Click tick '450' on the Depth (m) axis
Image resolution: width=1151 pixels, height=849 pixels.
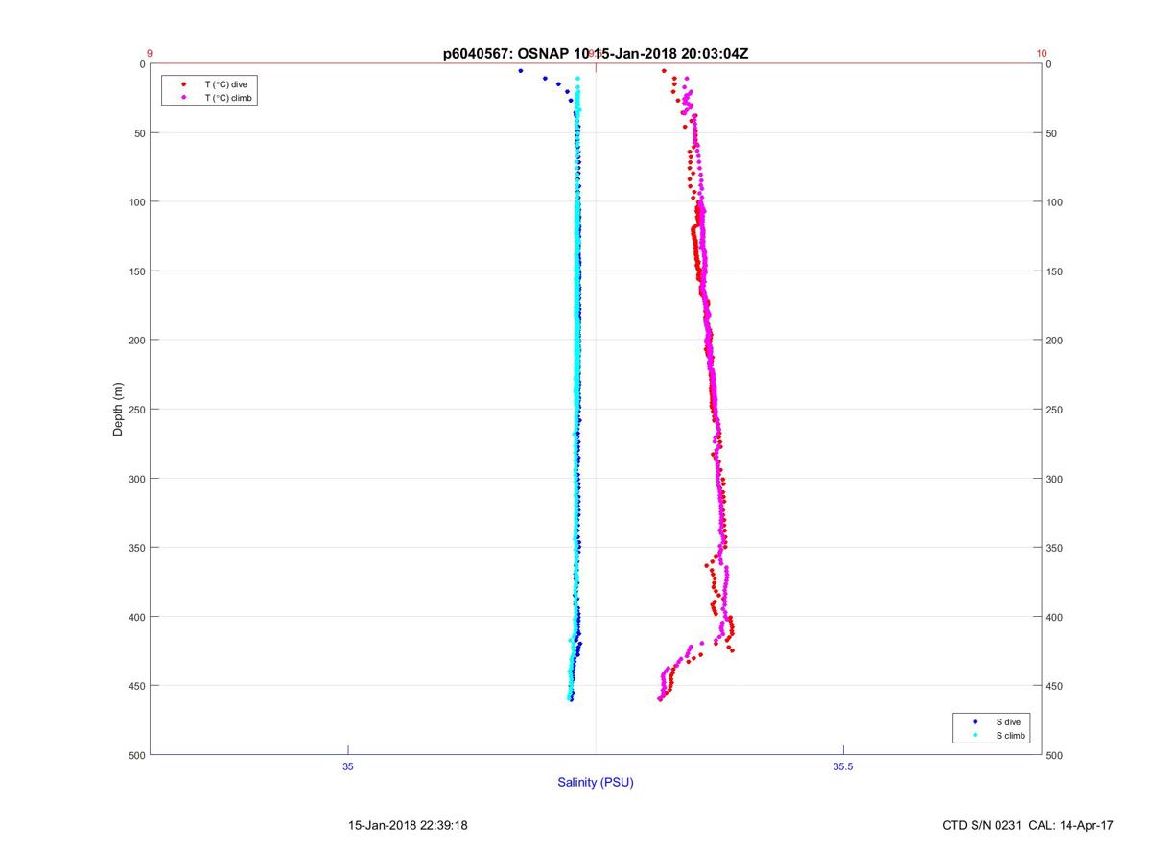(x=135, y=686)
